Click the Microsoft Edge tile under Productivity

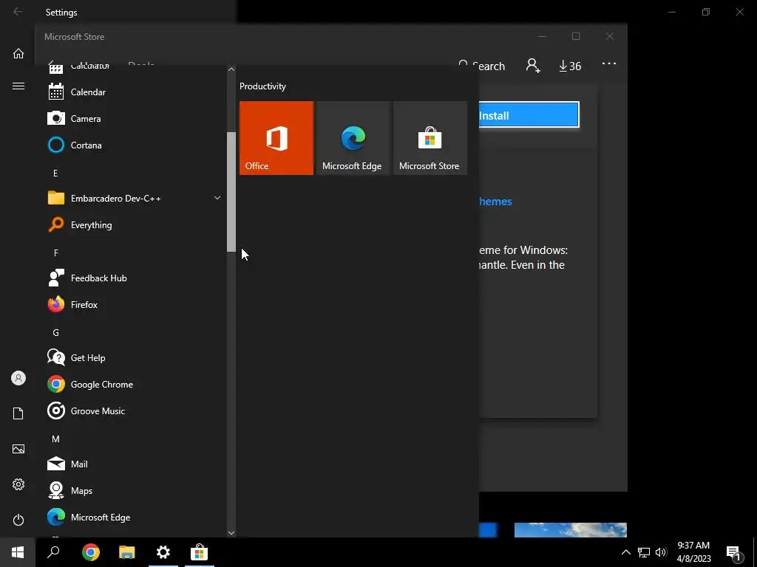click(x=353, y=138)
